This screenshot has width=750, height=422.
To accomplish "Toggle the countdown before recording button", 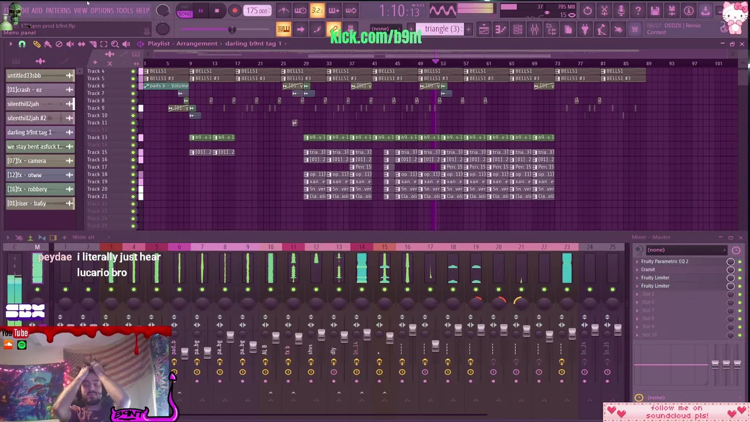I will click(317, 11).
